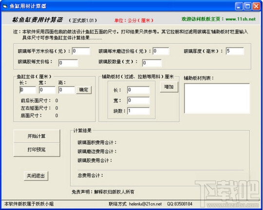
Task: Focus the 鱼缸主体 长 length field
Action: tap(28, 90)
